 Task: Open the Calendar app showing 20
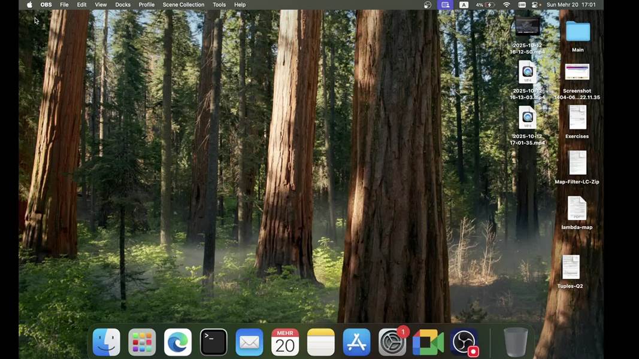point(285,343)
